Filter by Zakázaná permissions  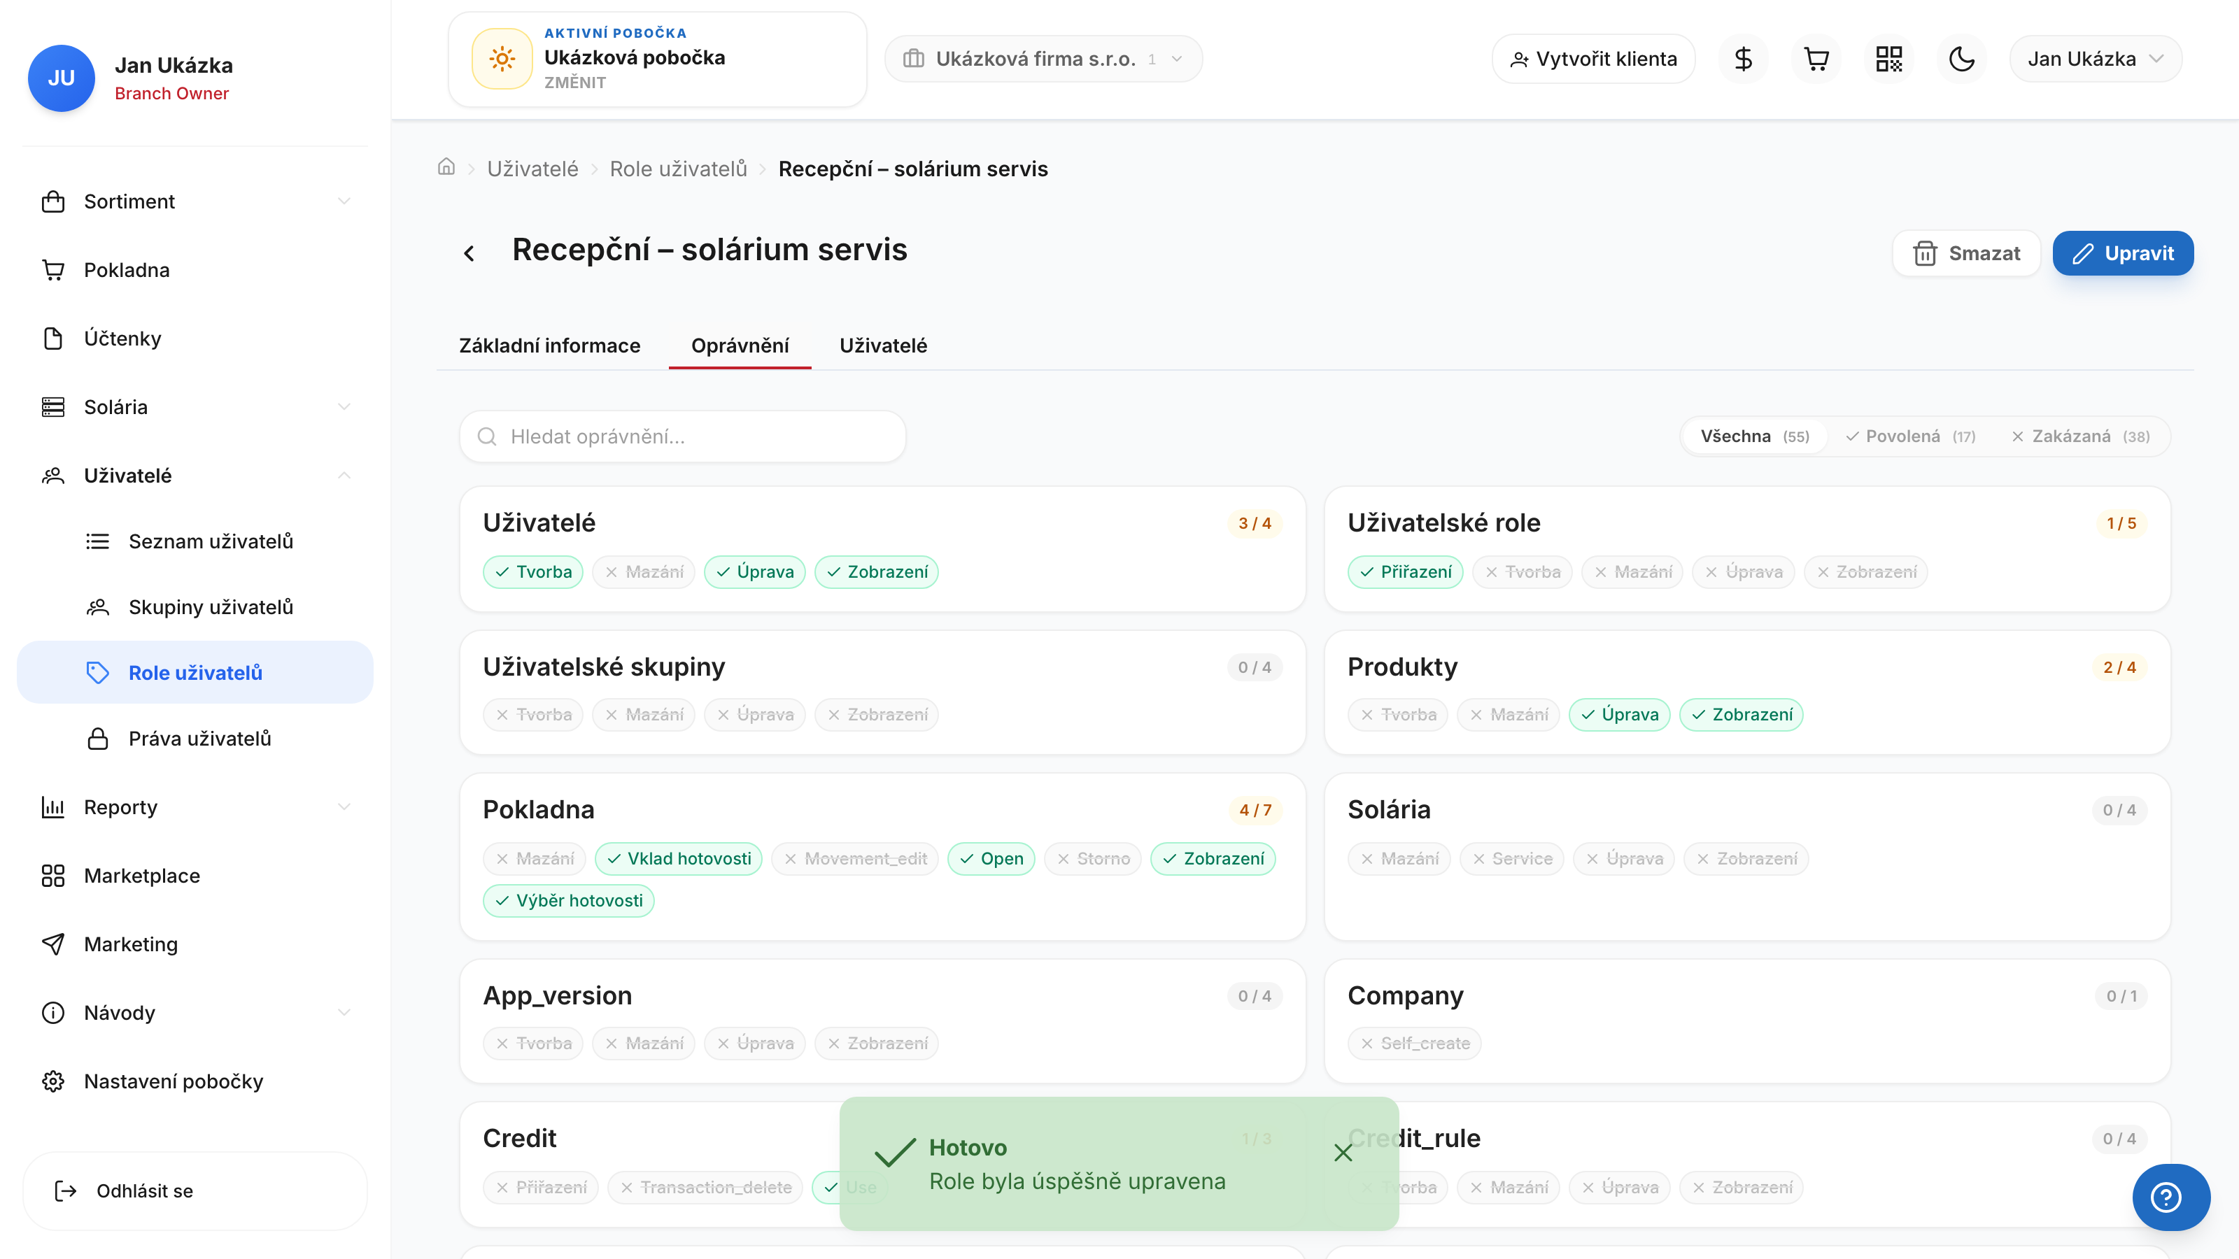(2080, 436)
